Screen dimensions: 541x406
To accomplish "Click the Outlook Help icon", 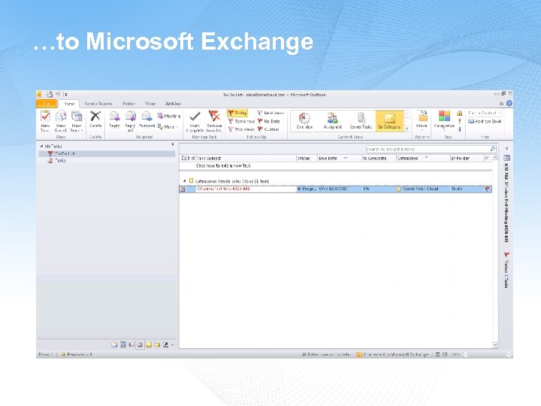I will click(x=509, y=103).
